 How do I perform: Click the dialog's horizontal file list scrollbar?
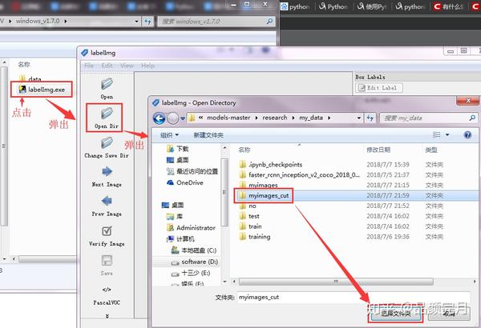tap(336, 281)
